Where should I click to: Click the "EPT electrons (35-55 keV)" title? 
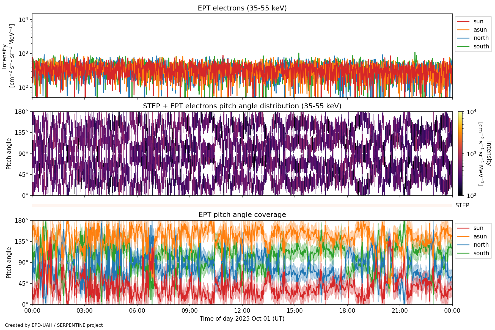242,8
